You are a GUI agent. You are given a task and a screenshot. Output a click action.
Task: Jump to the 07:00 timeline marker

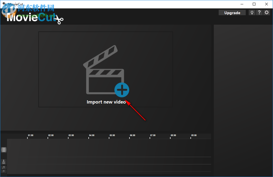click(153, 136)
